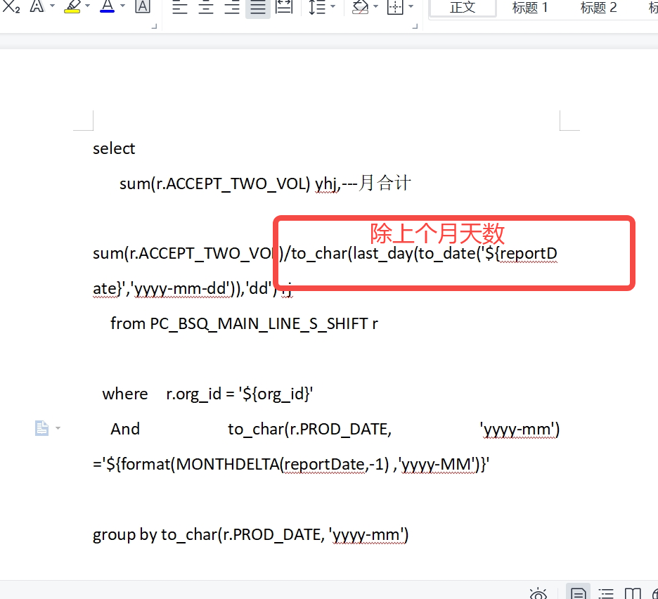Click the word 'select' in the document
Image resolution: width=658 pixels, height=599 pixels.
click(x=114, y=148)
